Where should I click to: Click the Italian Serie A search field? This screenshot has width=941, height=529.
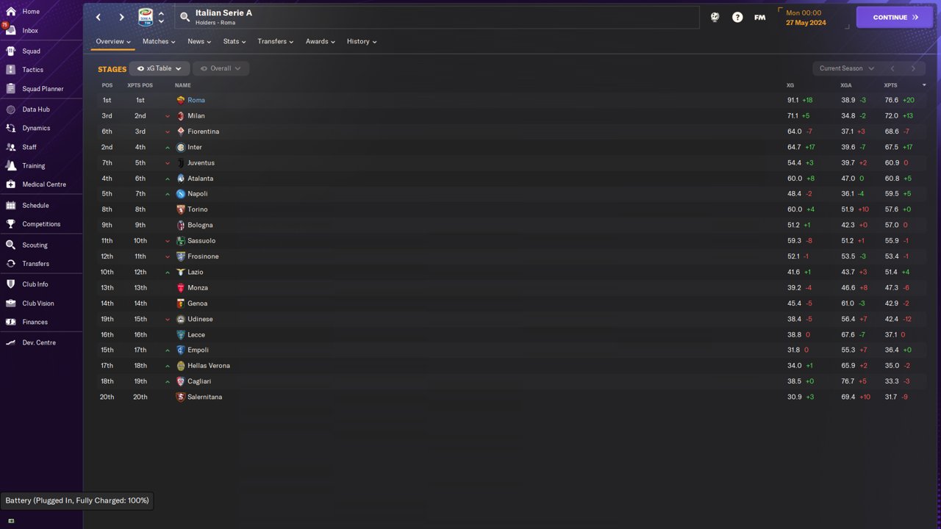(437, 18)
